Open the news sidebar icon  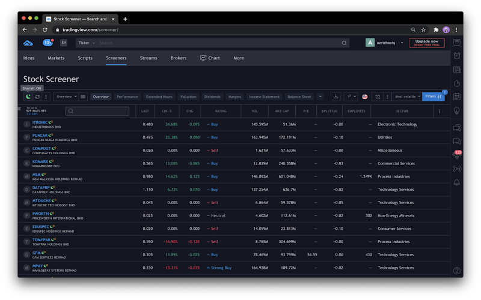click(x=457, y=70)
